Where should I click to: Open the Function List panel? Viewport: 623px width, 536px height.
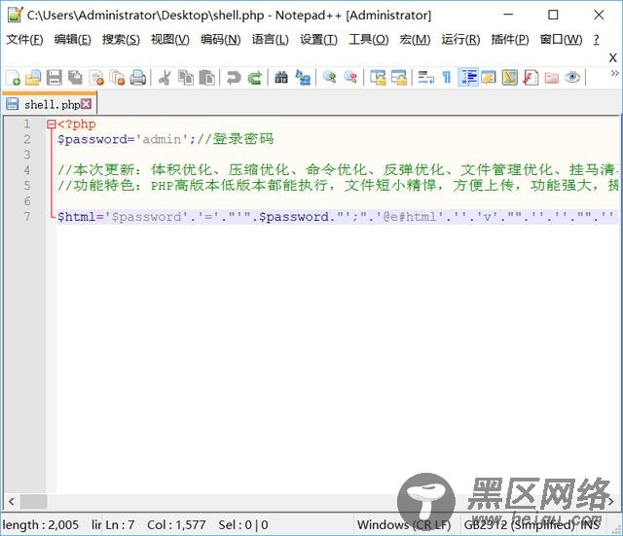point(531,78)
